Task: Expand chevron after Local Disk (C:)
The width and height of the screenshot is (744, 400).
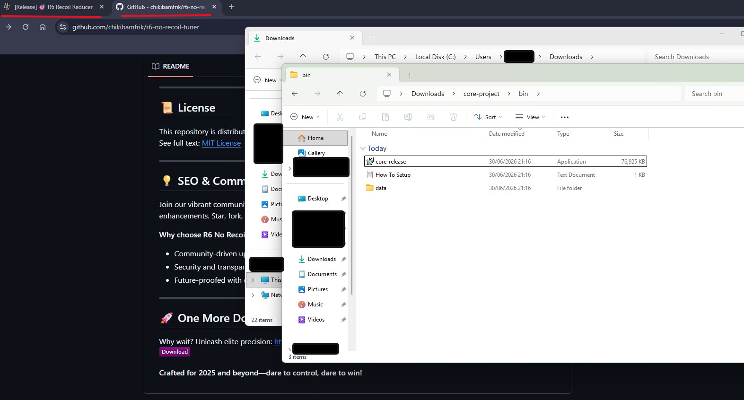Action: pos(465,57)
